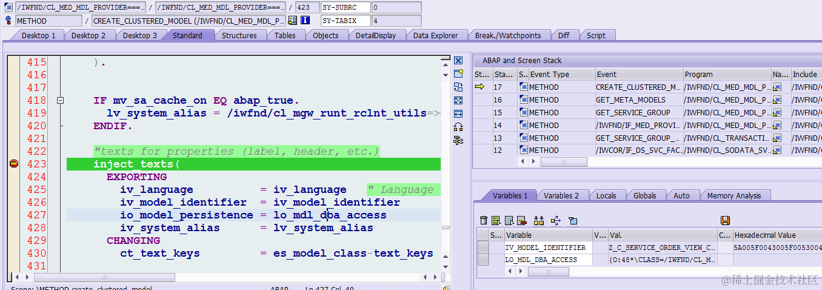Click the Hexadecimal Value column header
Screen dimensions: 822x290
777,235
